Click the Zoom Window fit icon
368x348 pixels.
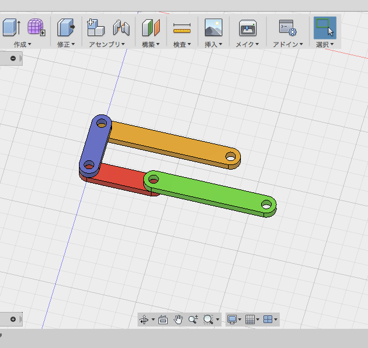(x=208, y=320)
